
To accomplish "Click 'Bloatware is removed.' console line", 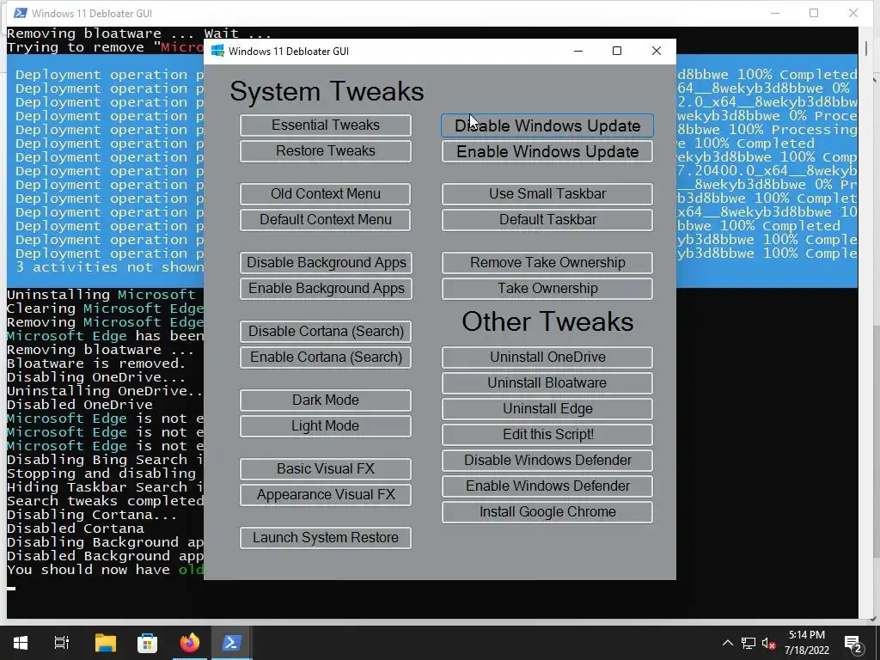I will (x=96, y=364).
